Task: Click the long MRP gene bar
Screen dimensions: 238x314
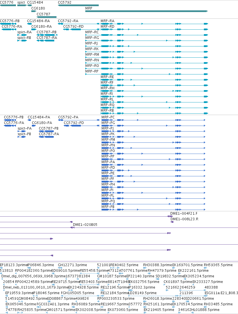Action: 147,11
